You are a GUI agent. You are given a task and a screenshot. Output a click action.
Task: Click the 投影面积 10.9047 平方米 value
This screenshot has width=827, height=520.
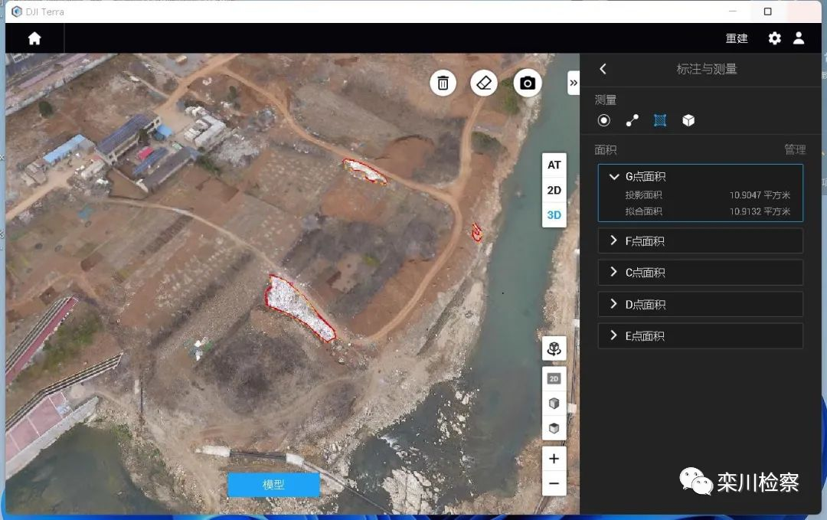point(760,195)
